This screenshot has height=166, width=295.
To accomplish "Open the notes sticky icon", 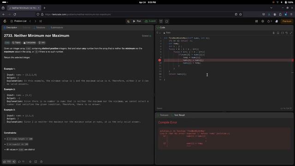I will pyautogui.click(x=167, y=21).
